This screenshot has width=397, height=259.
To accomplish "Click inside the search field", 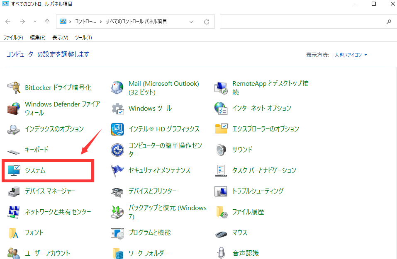I will coord(307,22).
